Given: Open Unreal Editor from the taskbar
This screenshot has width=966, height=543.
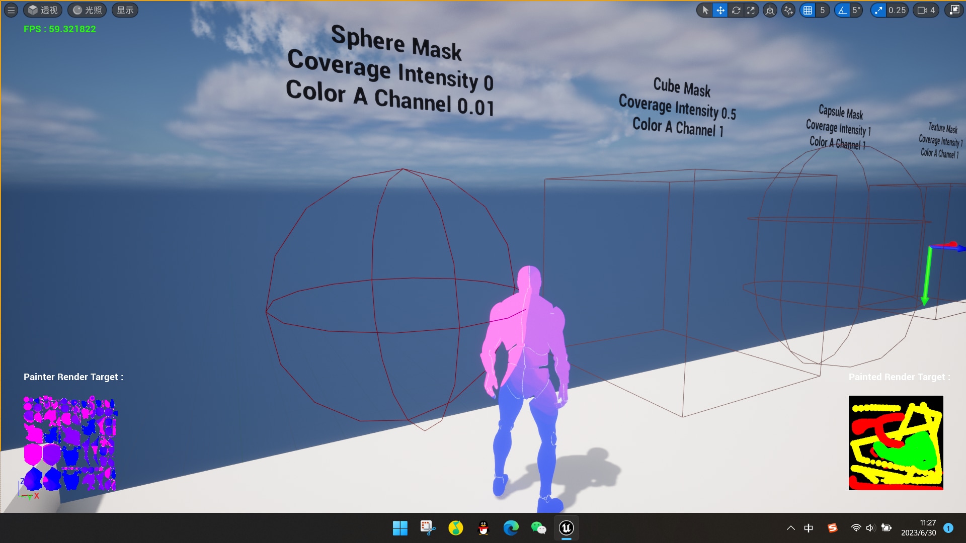Looking at the screenshot, I should coord(567,528).
